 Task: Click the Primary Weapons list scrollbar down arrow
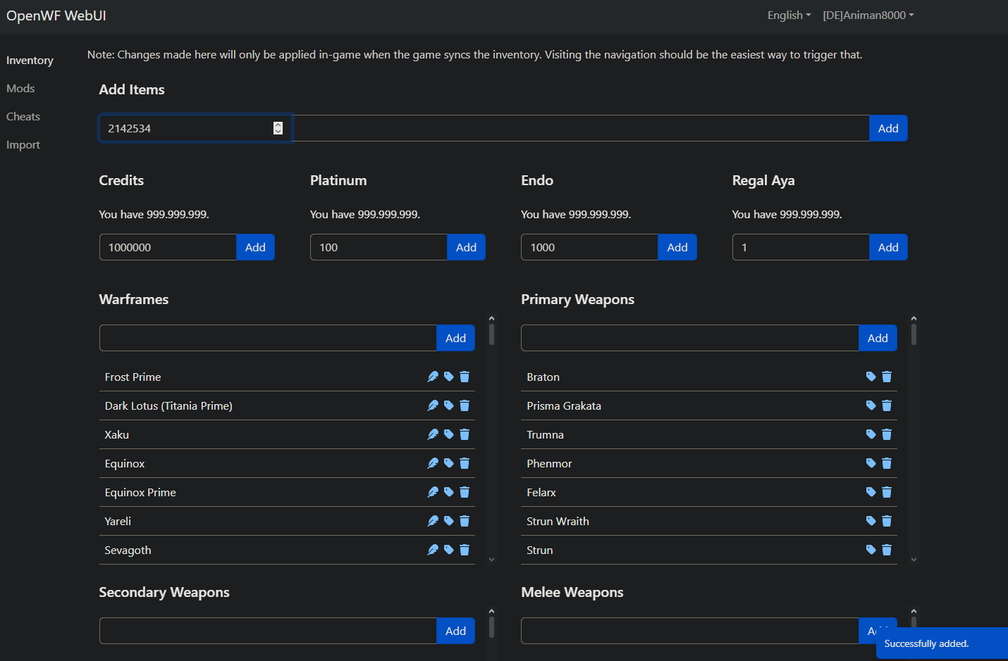[914, 560]
